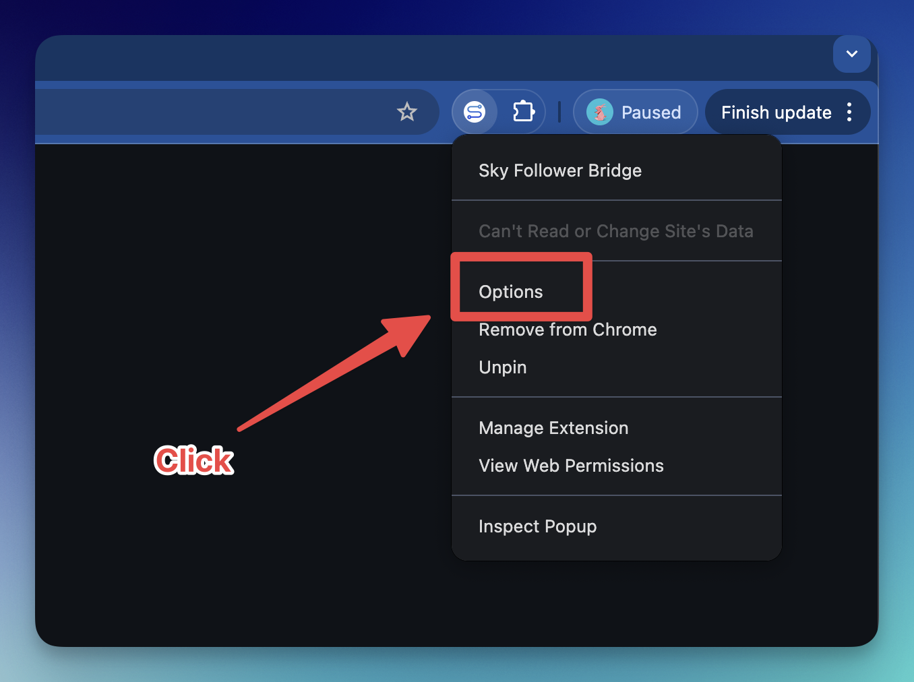Open the Extensions puzzle piece menu

(x=525, y=112)
